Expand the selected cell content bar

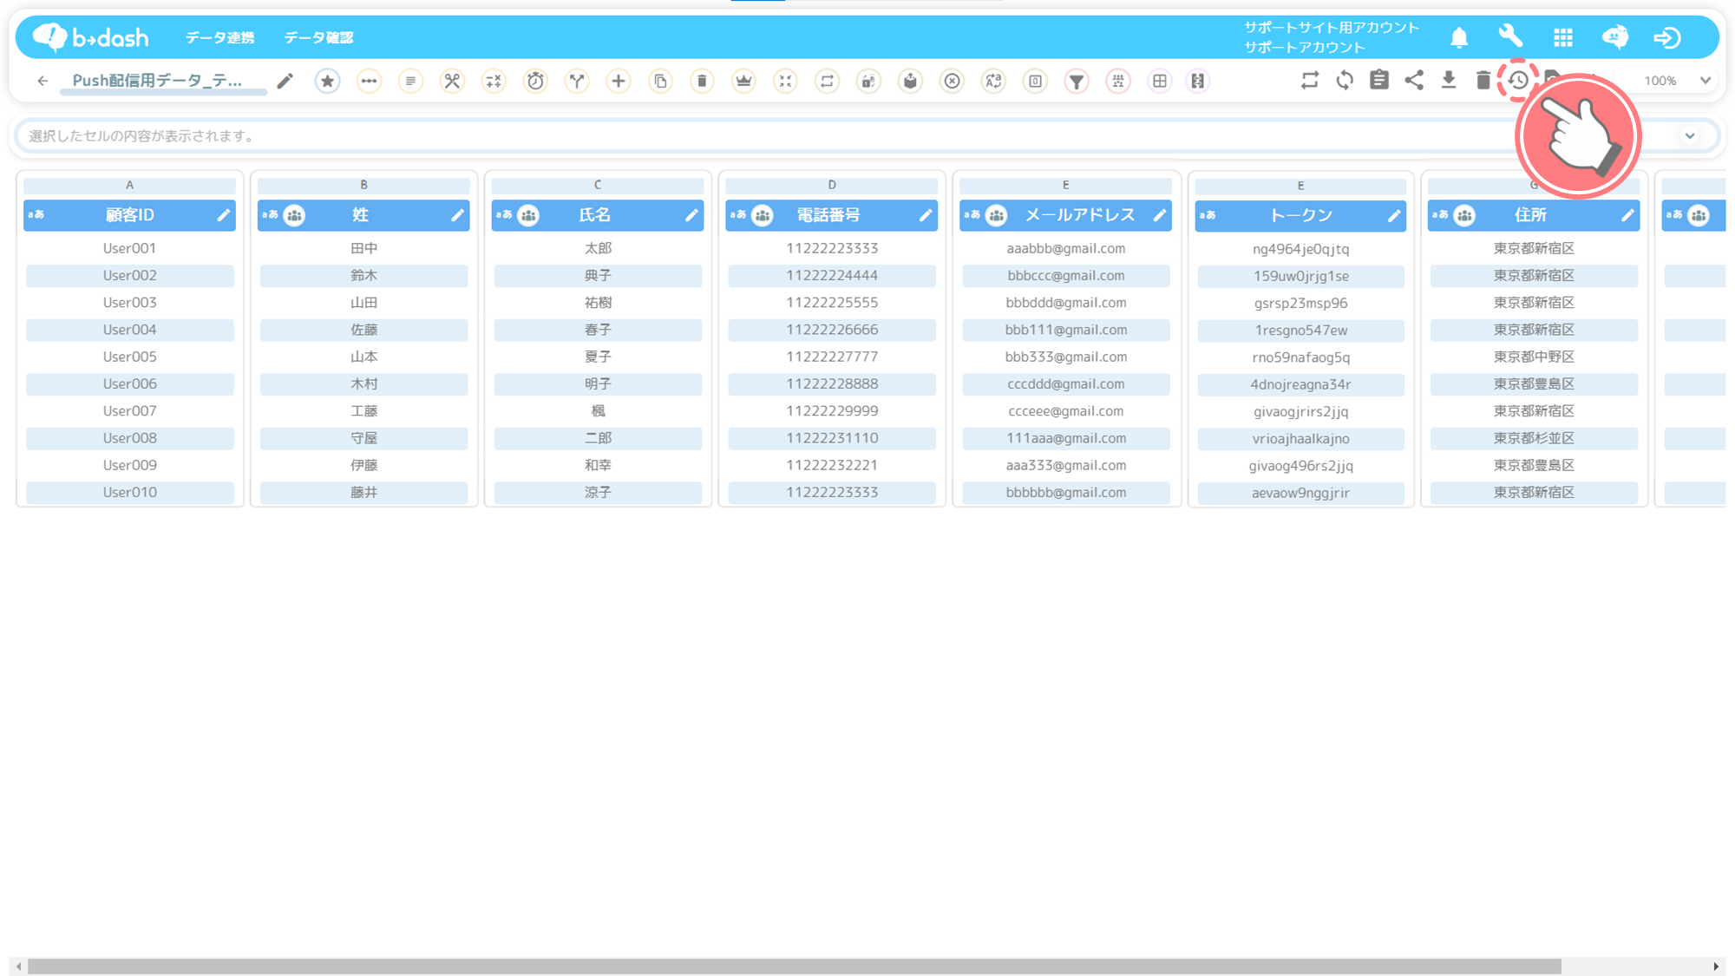click(1689, 136)
